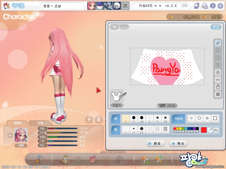Click the 신청 button in top bar
226x169 pixels.
[185, 6]
